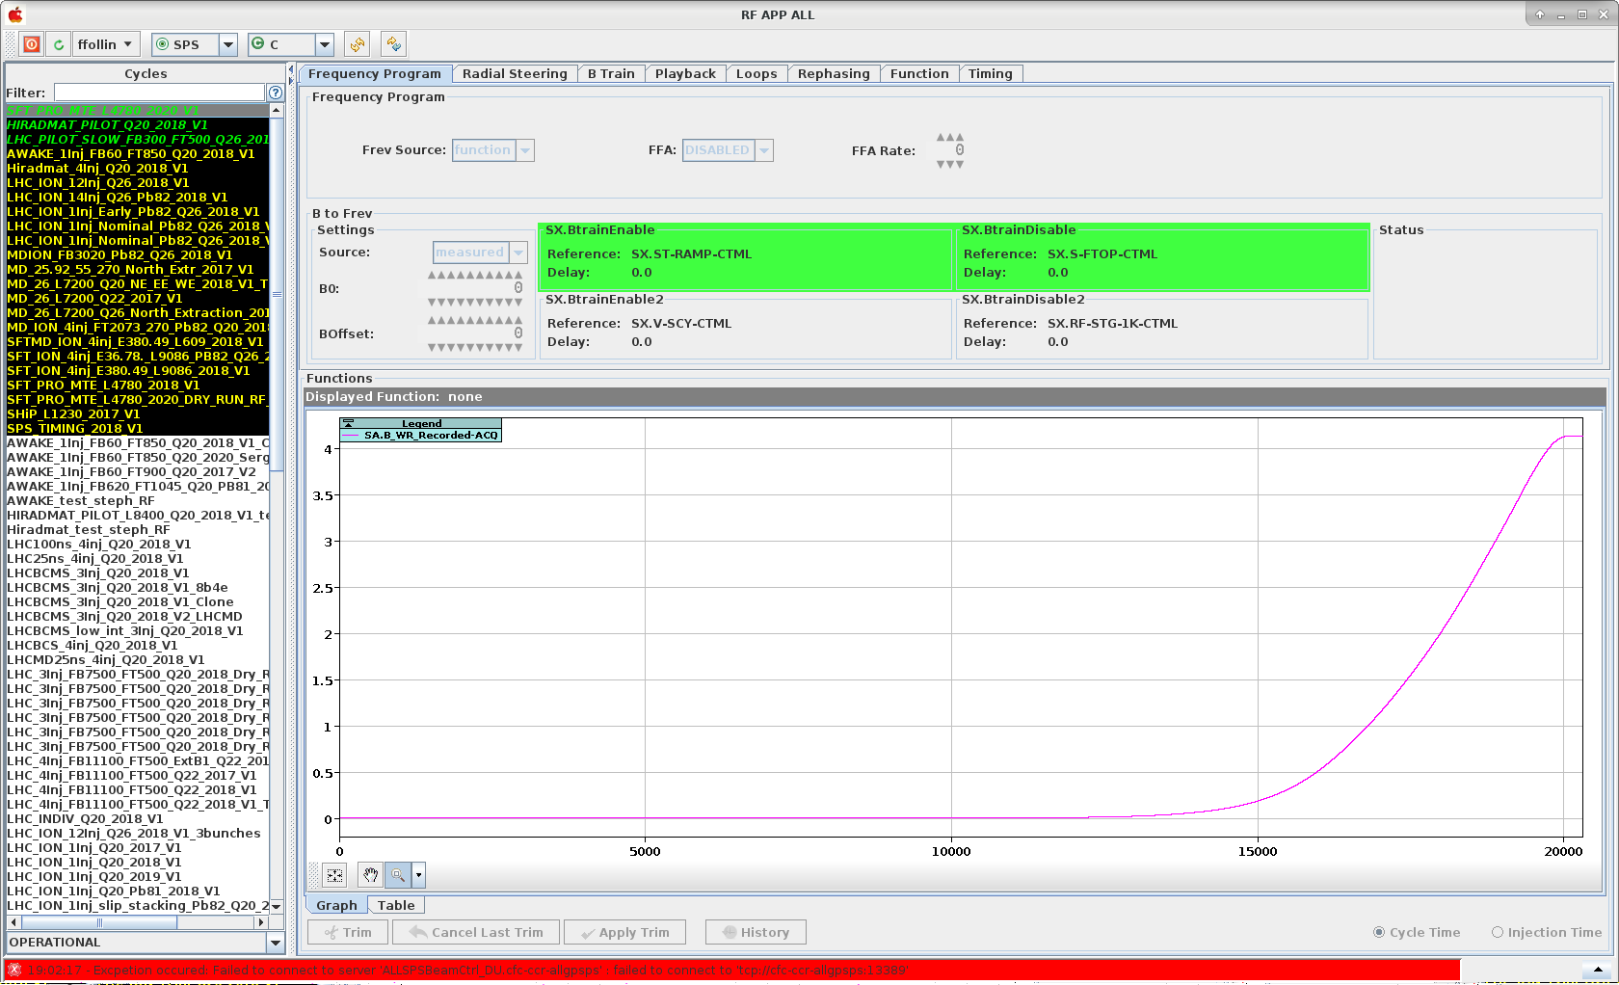The image size is (1619, 985).
Task: Switch to the B Train tab
Action: (x=611, y=73)
